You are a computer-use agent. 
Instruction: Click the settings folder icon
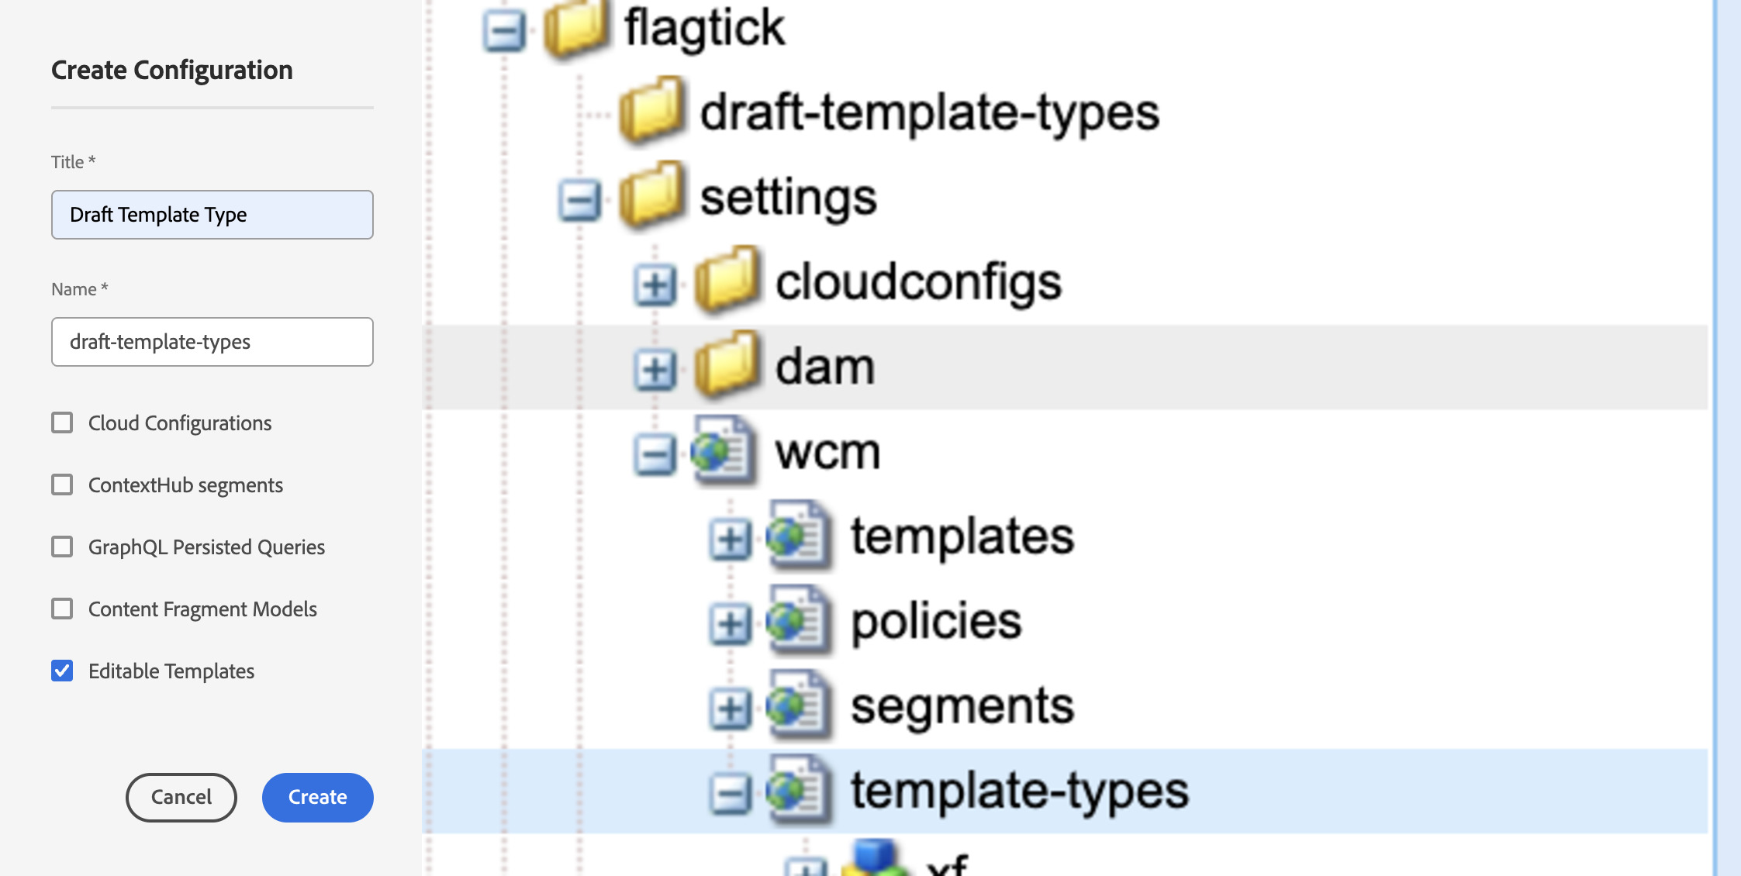(x=651, y=196)
